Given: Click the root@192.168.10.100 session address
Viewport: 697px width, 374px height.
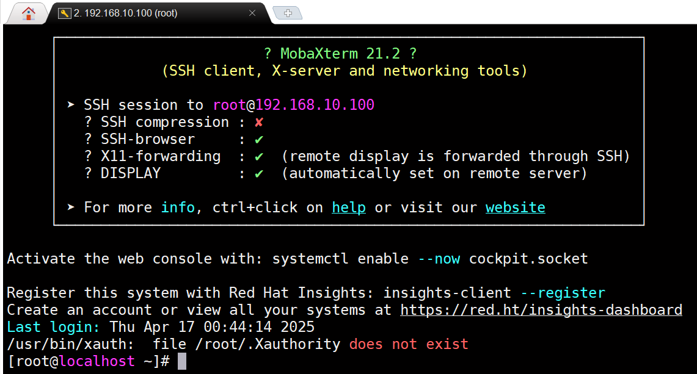Looking at the screenshot, I should [293, 105].
